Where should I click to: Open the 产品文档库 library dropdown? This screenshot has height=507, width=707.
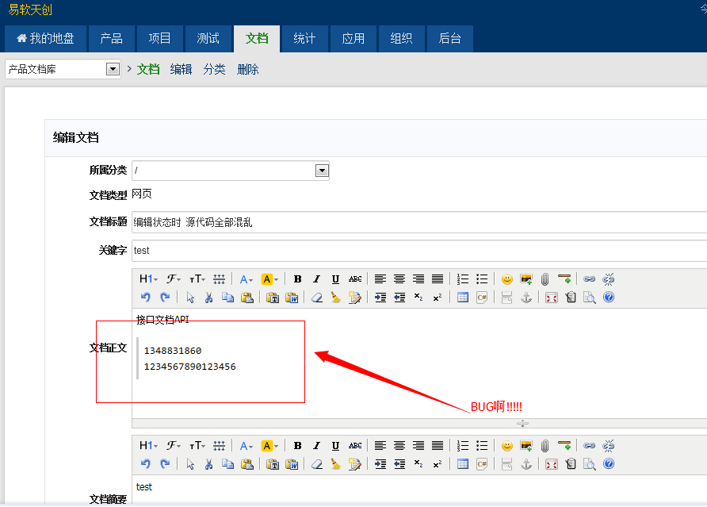pos(63,69)
